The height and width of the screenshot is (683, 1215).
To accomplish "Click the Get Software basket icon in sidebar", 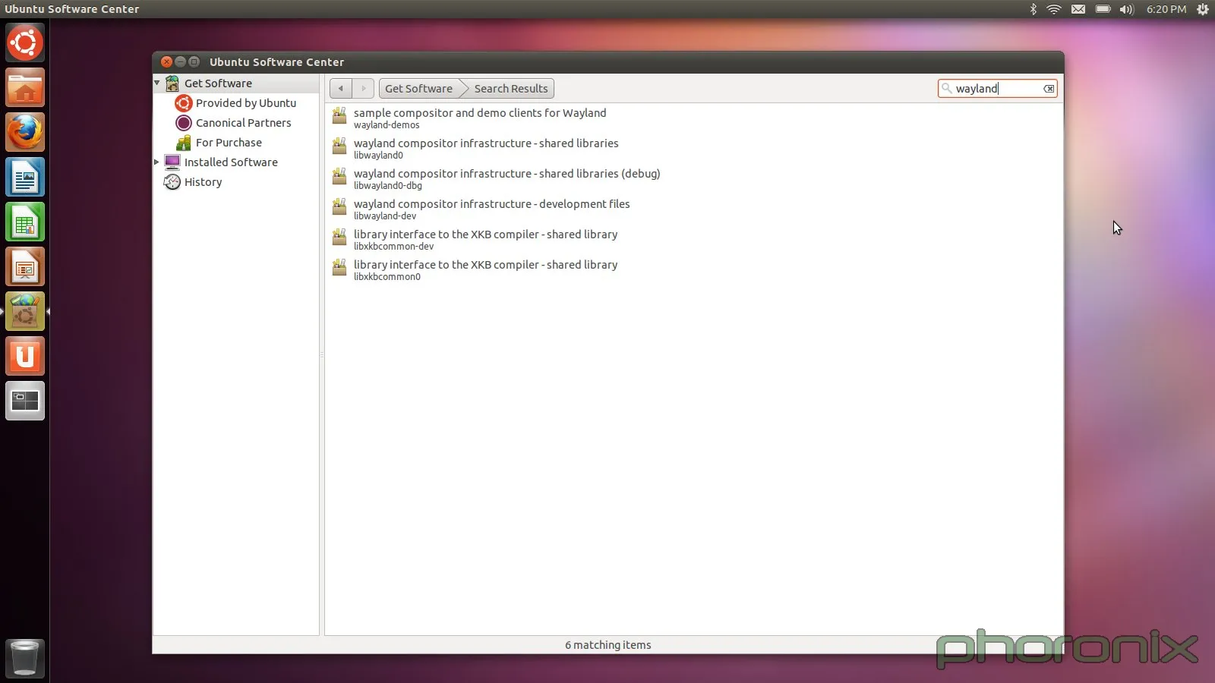I will pyautogui.click(x=172, y=83).
